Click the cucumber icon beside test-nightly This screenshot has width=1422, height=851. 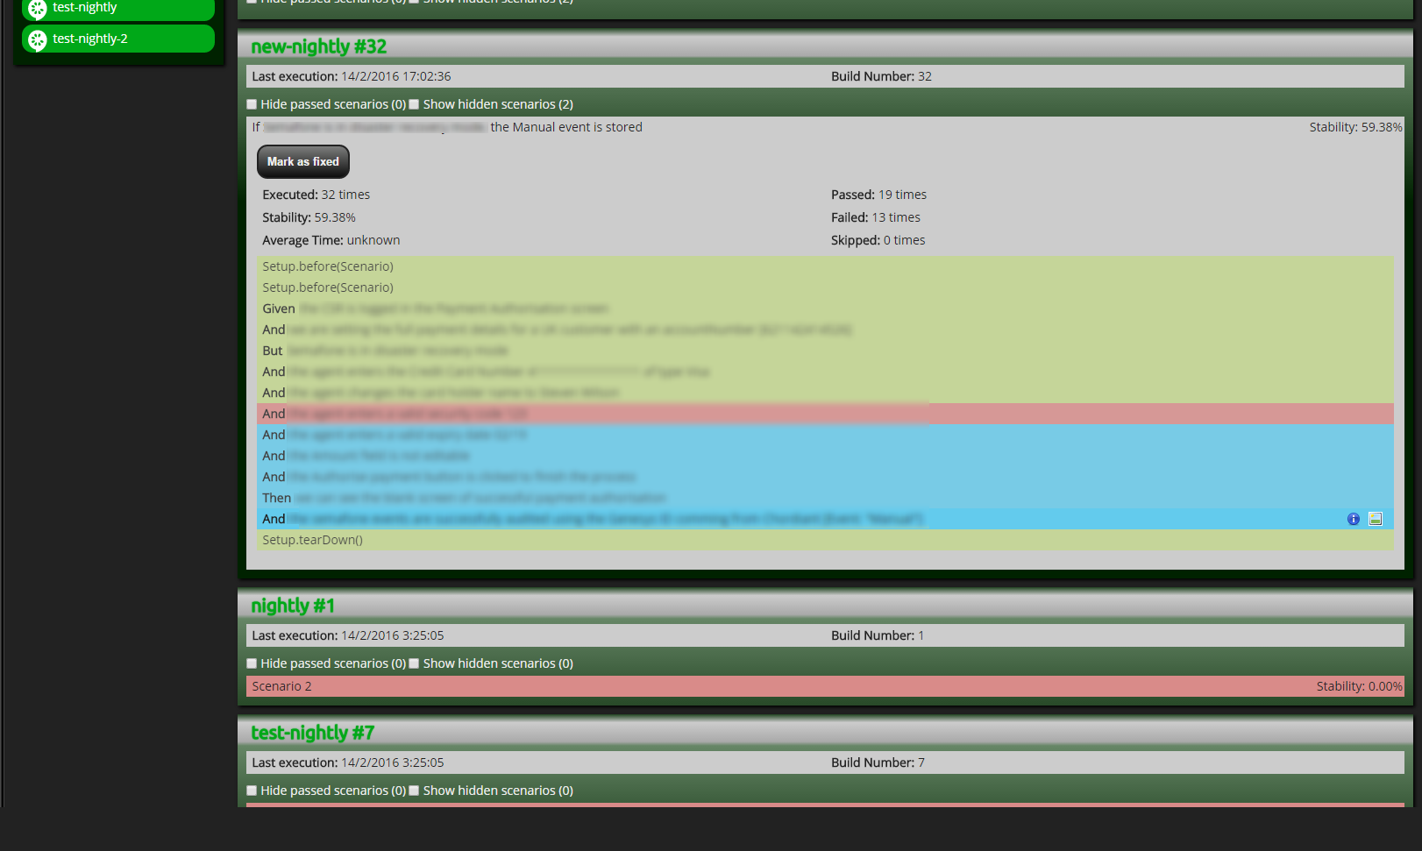pos(38,9)
